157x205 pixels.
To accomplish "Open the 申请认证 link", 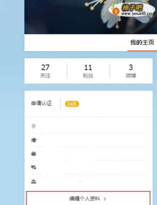I will click(x=41, y=103).
